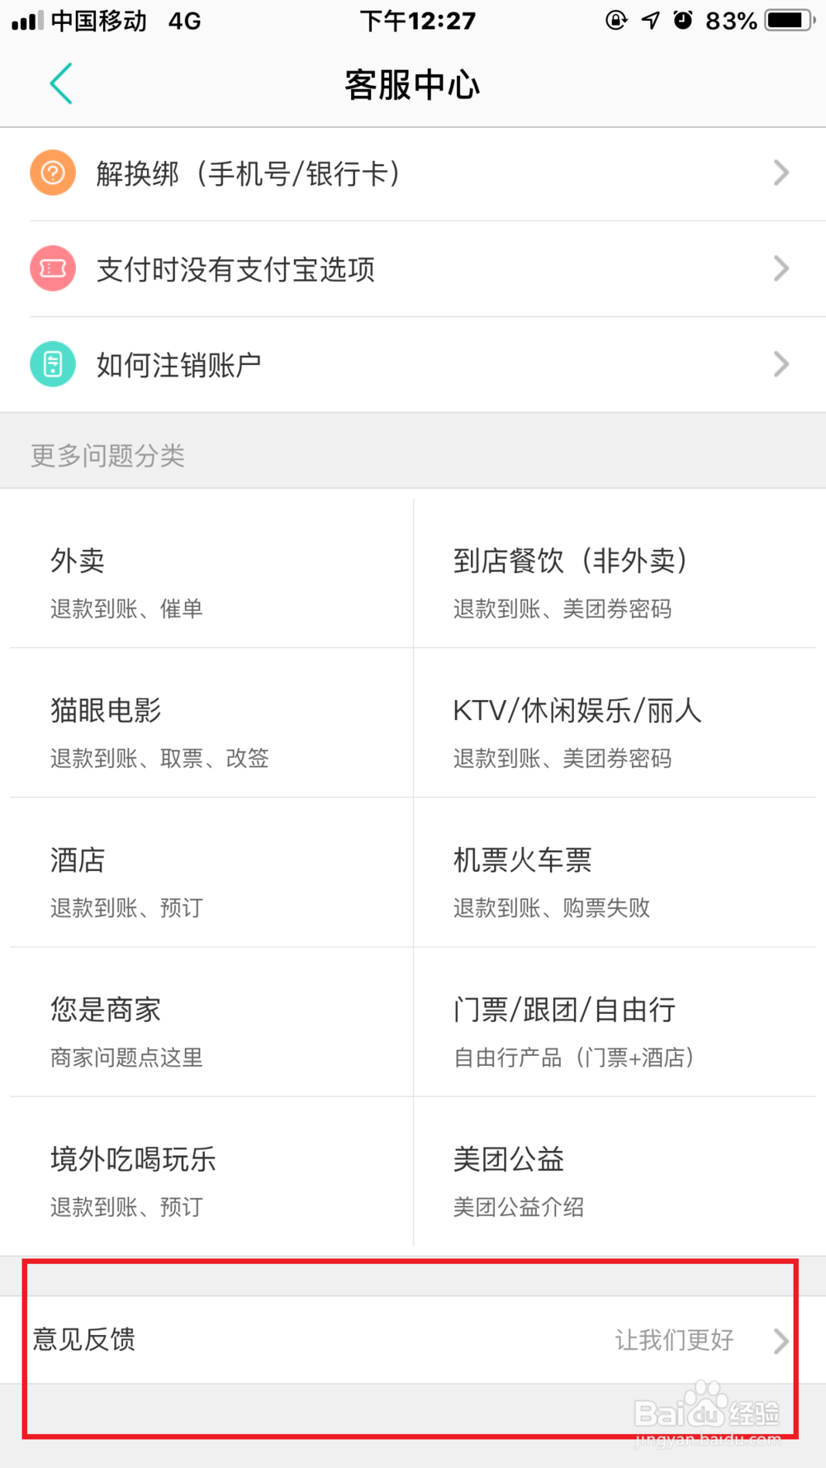This screenshot has width=826, height=1468.
Task: Open the 意见反馈 chevron arrow
Action: [x=781, y=1341]
